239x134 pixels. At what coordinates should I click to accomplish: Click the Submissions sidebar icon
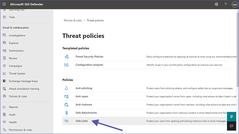4,51
